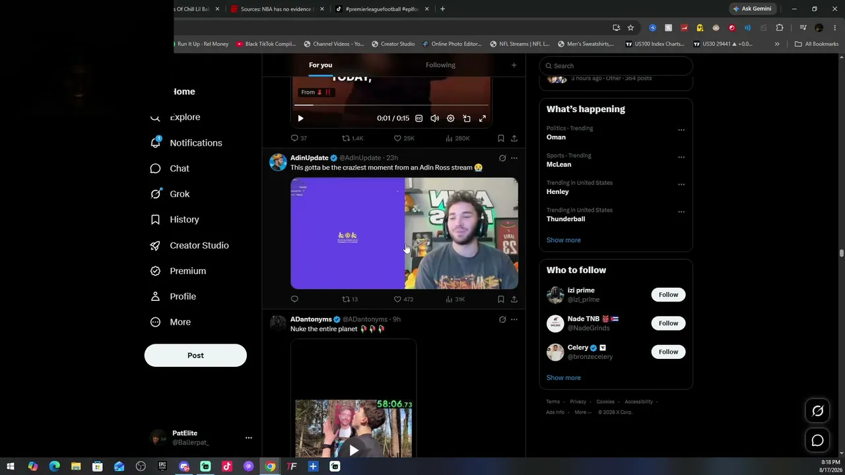The height and width of the screenshot is (475, 845).
Task: Open Notifications bell in the sidebar
Action: [x=186, y=142]
